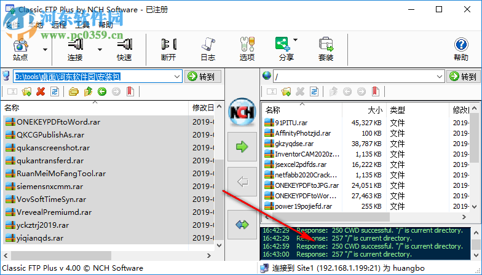Click the local list vertical scrollbar thumb
Screen dimensions: 482x275
tap(219, 199)
